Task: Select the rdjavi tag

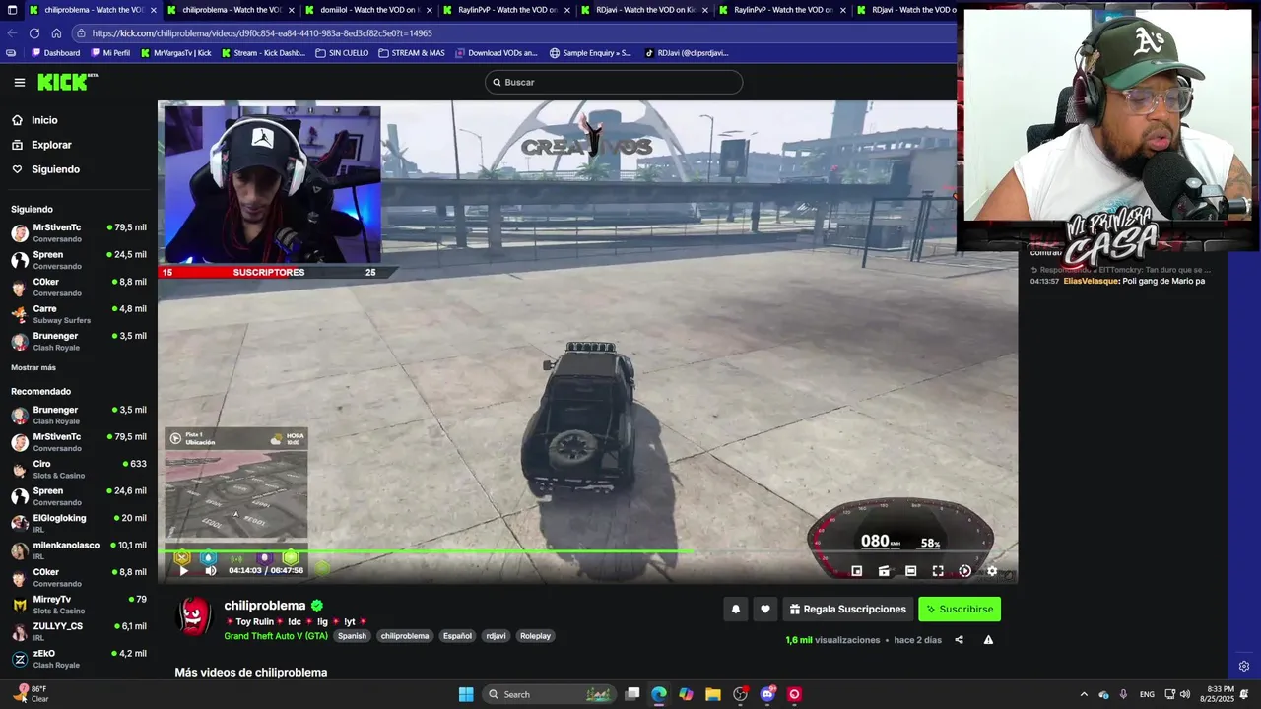Action: (496, 636)
